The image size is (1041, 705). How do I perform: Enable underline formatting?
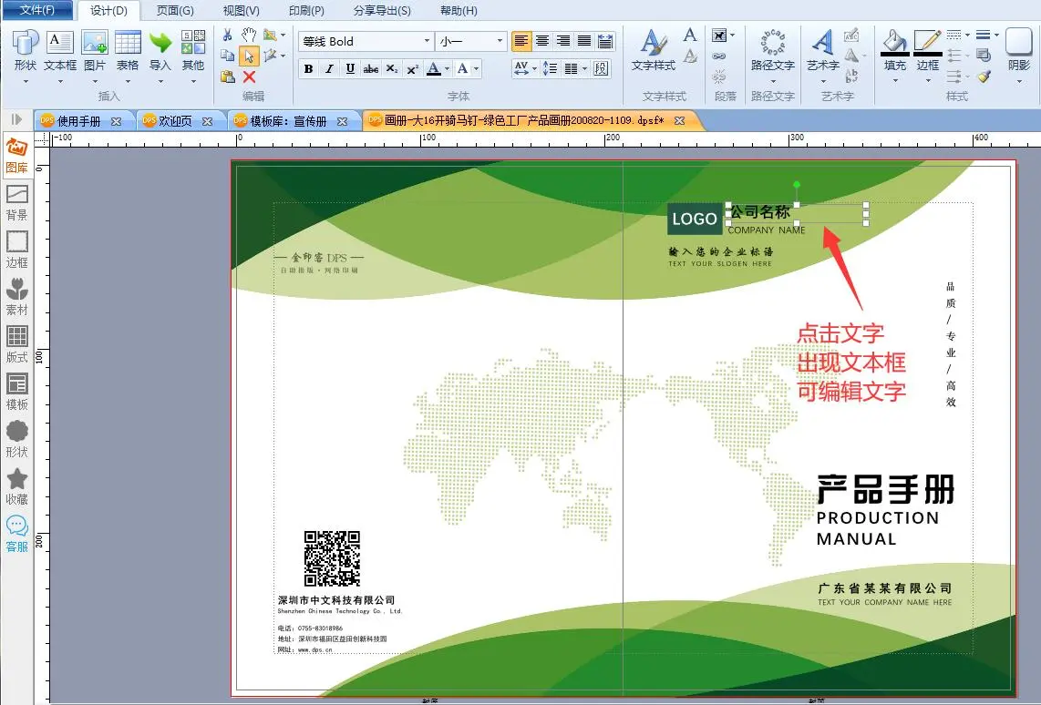[x=349, y=69]
